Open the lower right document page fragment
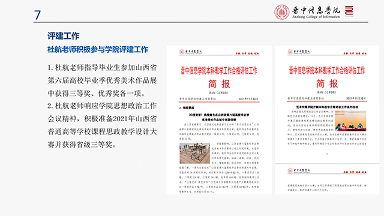This screenshot has height=216, width=384. pos(327,179)
